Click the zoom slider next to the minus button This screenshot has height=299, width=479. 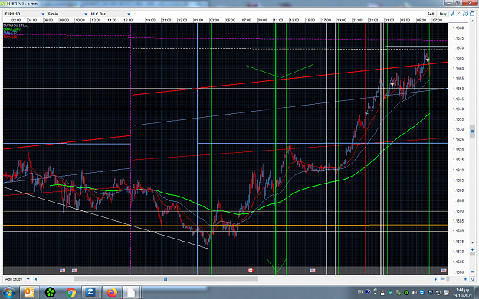(x=448, y=279)
